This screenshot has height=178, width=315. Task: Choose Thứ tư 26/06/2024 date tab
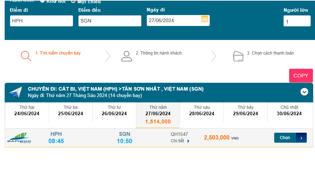[114, 111]
